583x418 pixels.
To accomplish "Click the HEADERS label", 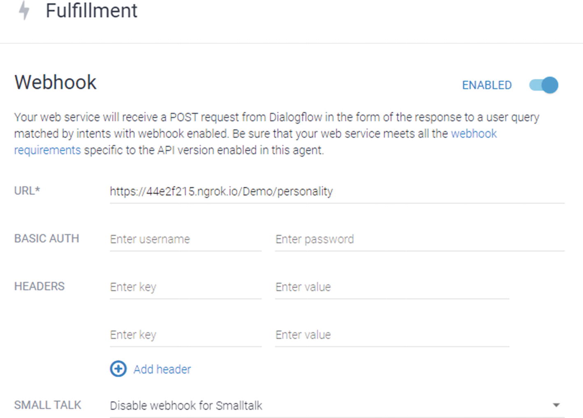I will 39,286.
